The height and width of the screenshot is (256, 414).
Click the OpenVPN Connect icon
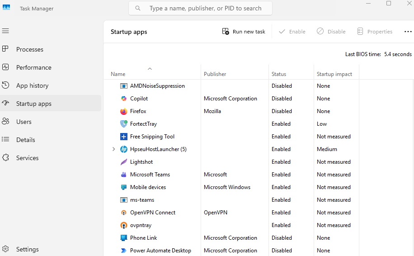click(x=123, y=213)
